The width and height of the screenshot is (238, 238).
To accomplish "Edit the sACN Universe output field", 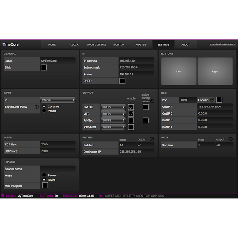I will (224, 145).
